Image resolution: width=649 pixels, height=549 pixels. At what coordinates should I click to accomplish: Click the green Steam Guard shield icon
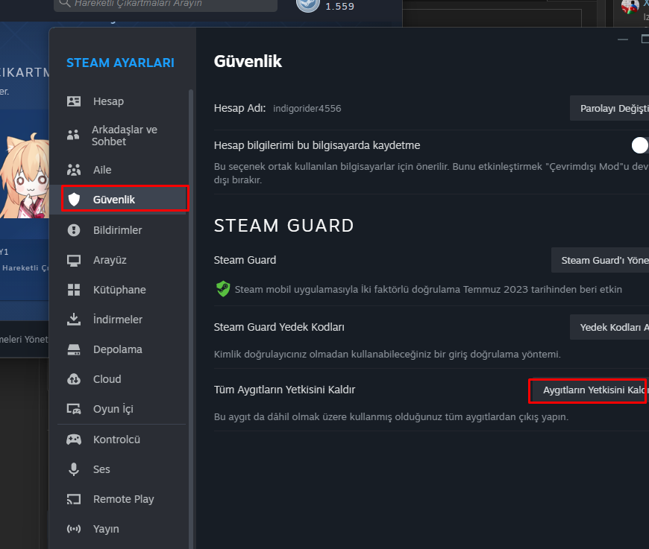(223, 288)
